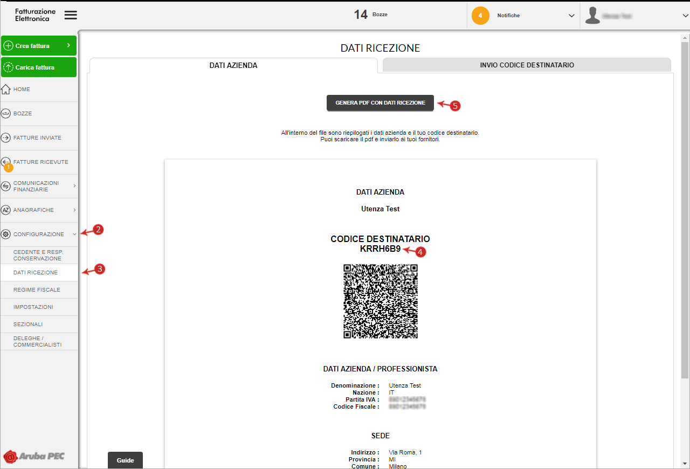This screenshot has width=690, height=469.
Task: Open Sezionali menu item
Action: (x=39, y=324)
